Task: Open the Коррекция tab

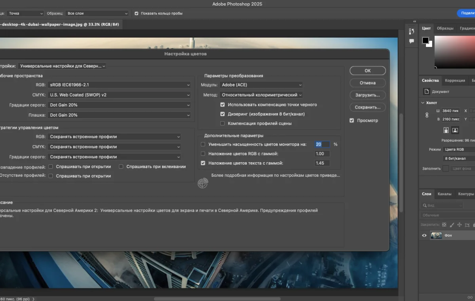Action: pos(455,80)
